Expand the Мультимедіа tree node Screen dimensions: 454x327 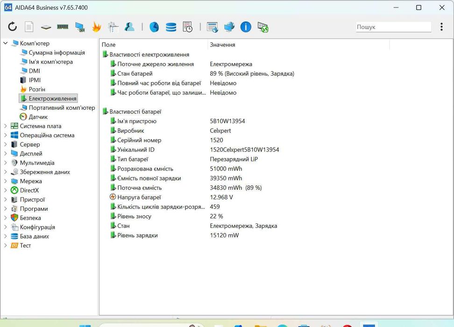point(6,163)
